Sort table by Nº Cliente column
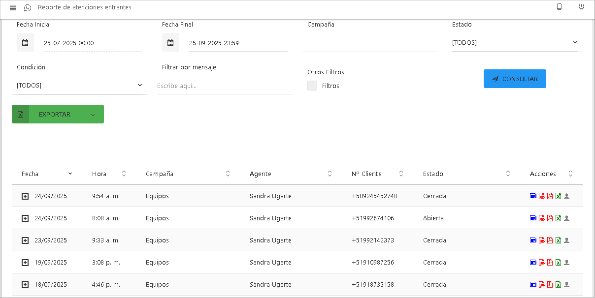 [401, 174]
